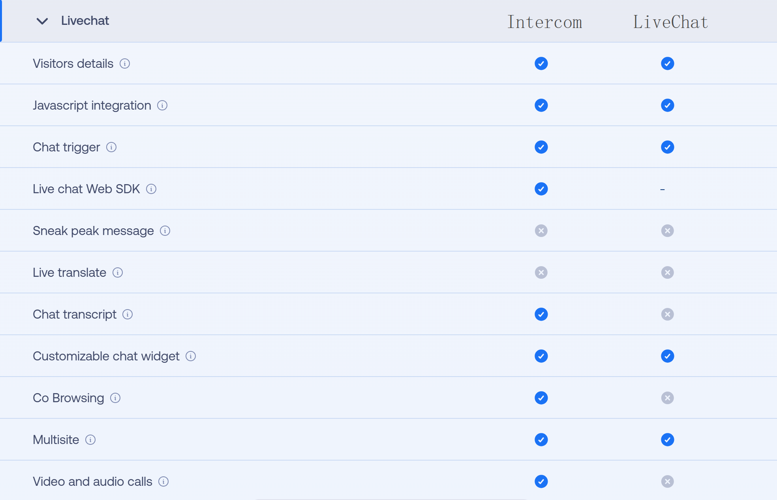Open info icon next to Customizable chat widget
This screenshot has width=777, height=500.
pyautogui.click(x=191, y=356)
